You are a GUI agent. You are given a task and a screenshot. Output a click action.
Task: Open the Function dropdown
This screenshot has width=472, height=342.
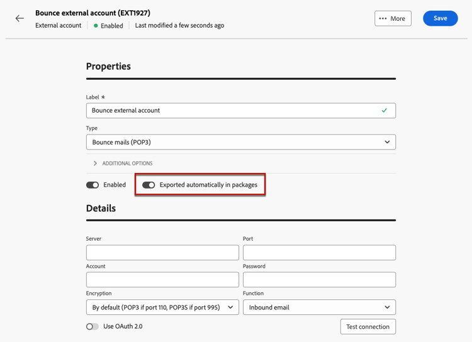pos(319,307)
